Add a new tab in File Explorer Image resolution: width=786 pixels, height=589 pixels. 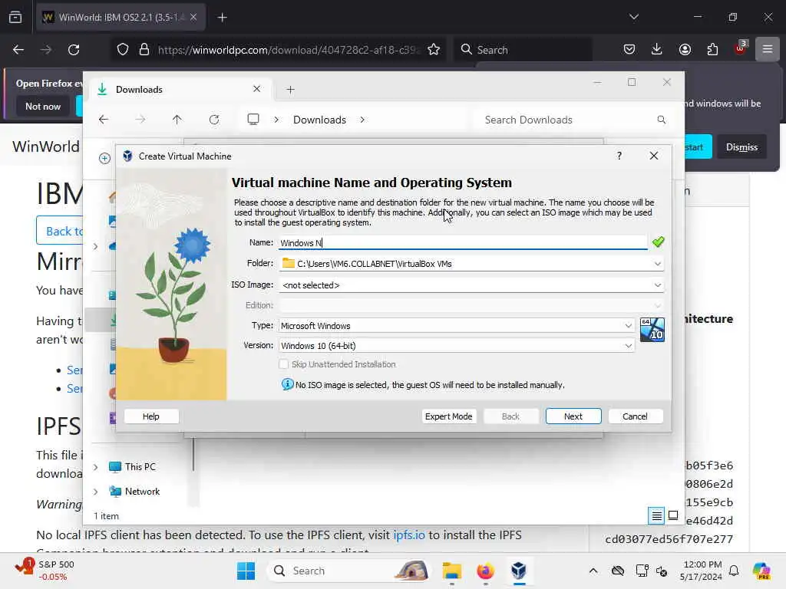coord(290,90)
